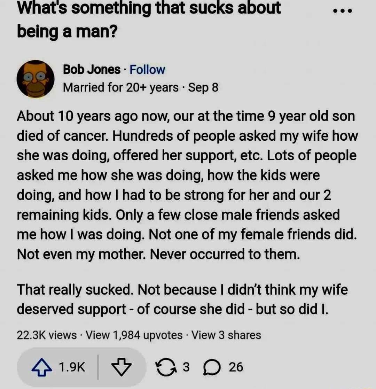The height and width of the screenshot is (389, 376).
Task: Follow Bob Jones
Action: pyautogui.click(x=146, y=69)
